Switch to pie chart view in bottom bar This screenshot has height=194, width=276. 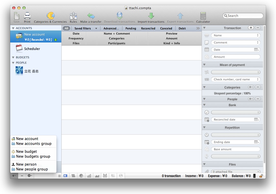tap(81, 176)
